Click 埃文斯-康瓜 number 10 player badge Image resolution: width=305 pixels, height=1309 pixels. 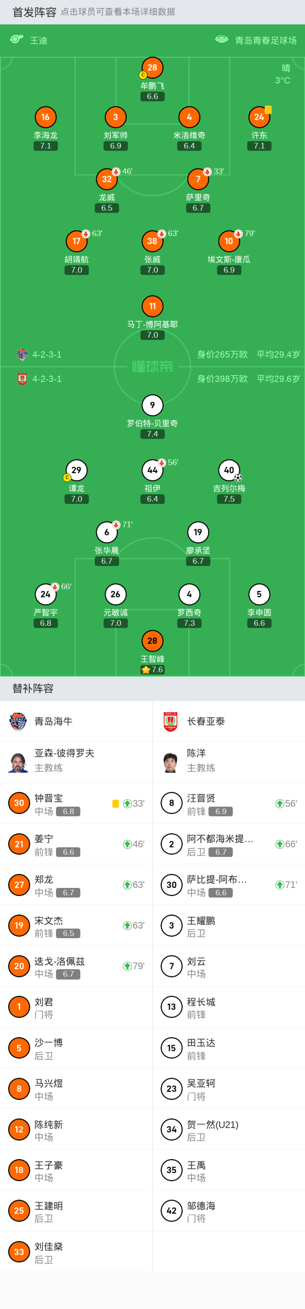pyautogui.click(x=228, y=241)
